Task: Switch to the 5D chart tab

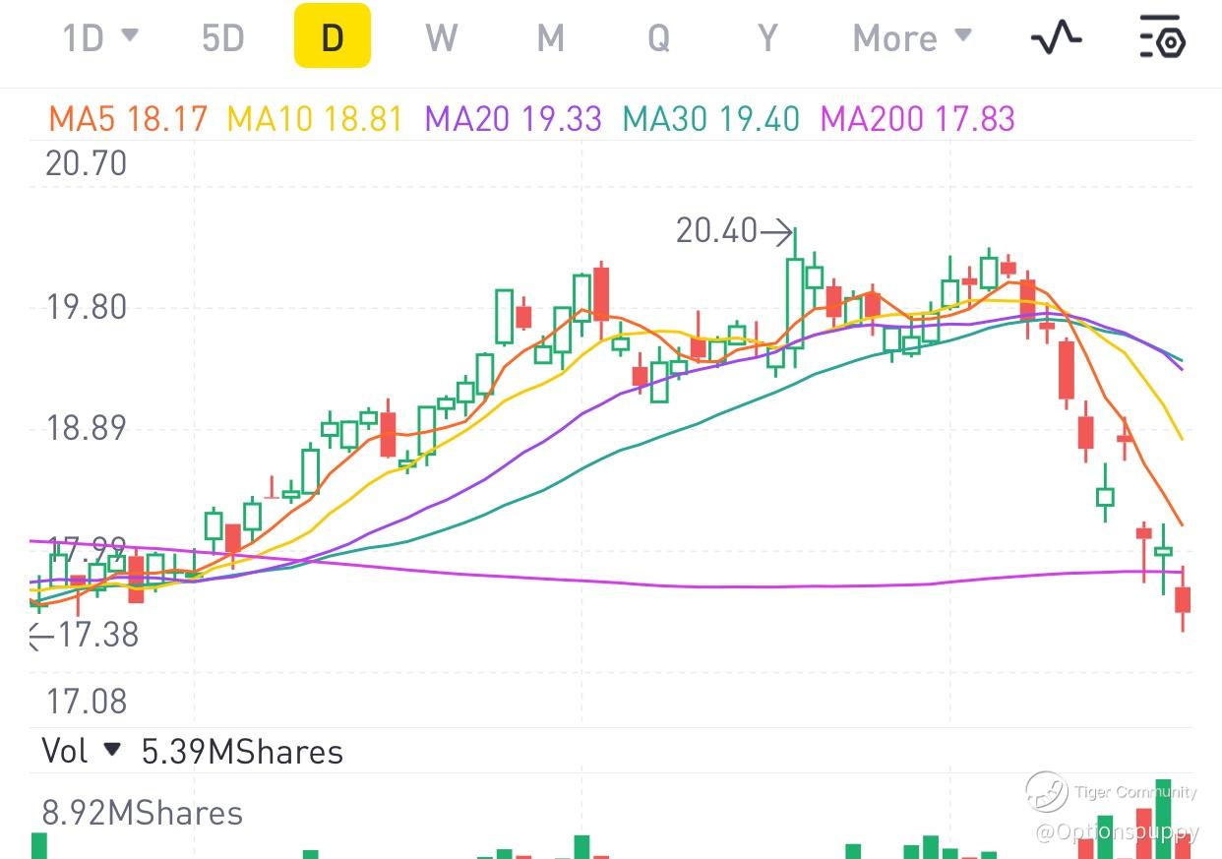Action: (222, 38)
